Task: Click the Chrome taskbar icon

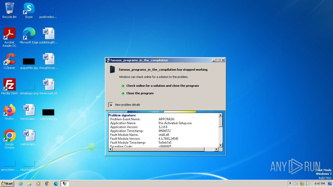Action: (47, 184)
